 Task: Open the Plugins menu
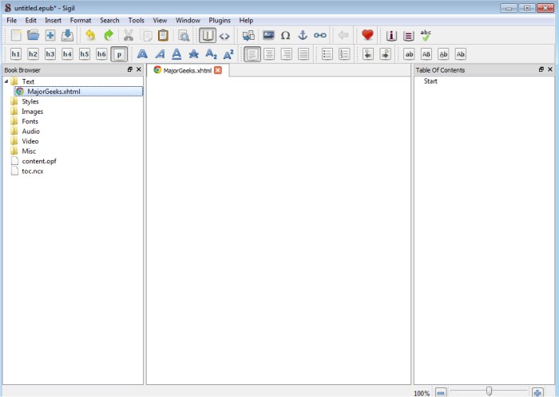pyautogui.click(x=219, y=20)
